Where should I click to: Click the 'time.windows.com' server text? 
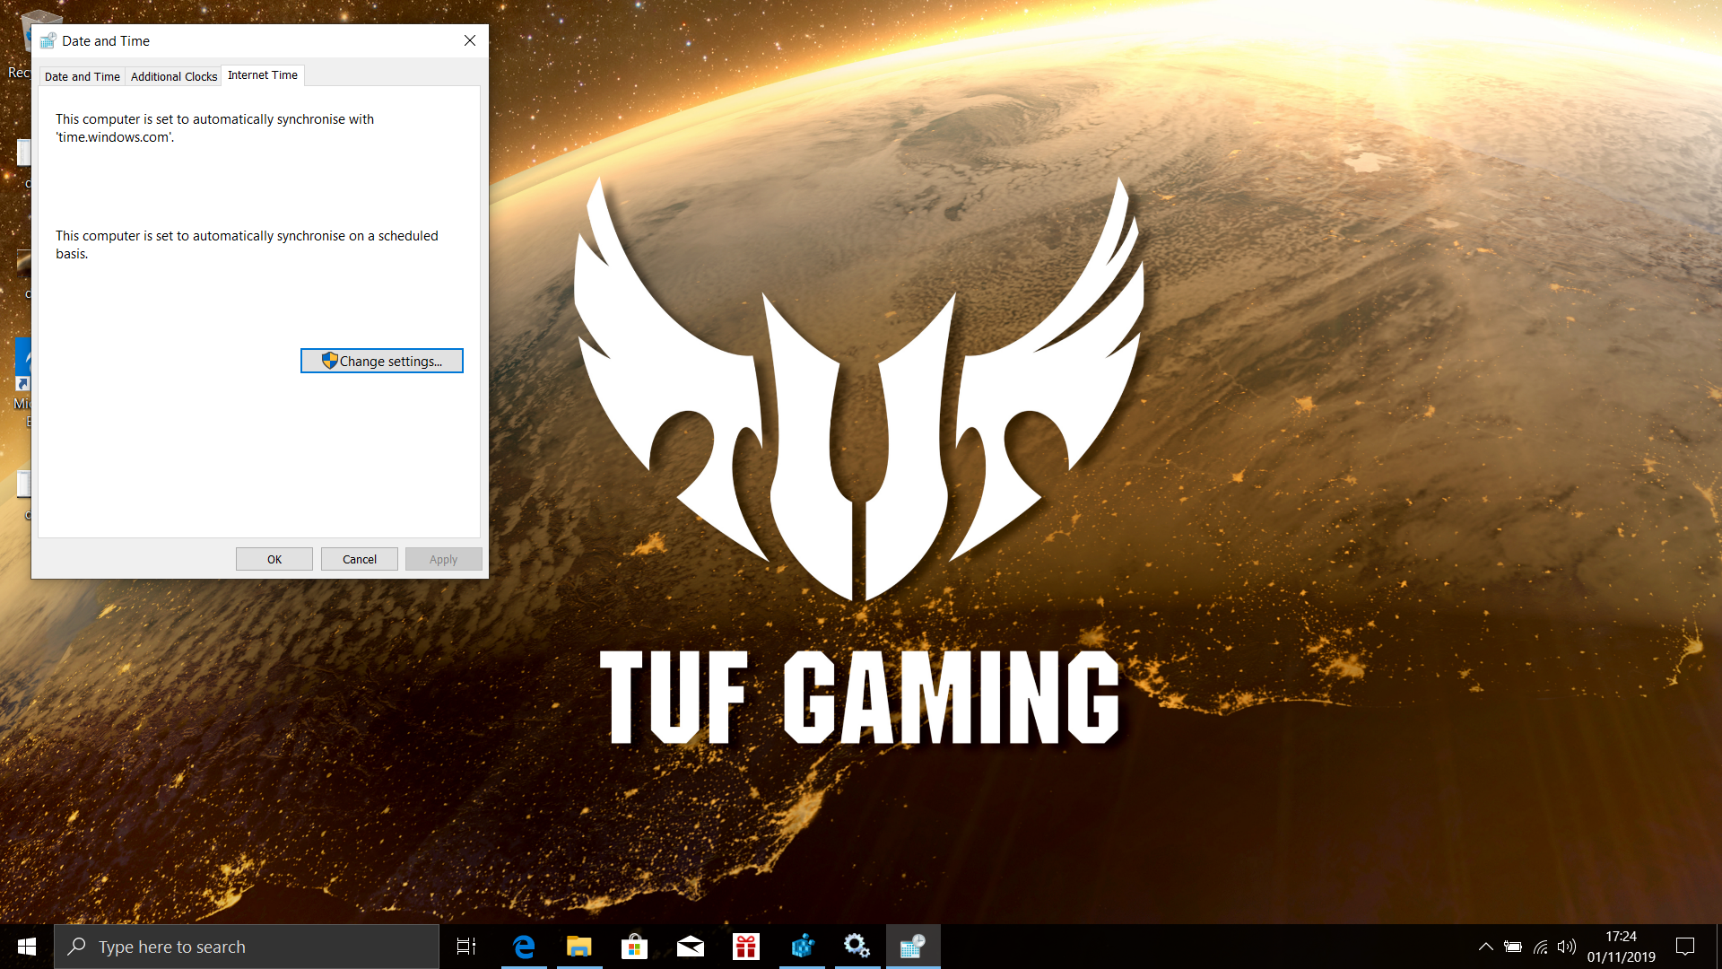click(115, 137)
